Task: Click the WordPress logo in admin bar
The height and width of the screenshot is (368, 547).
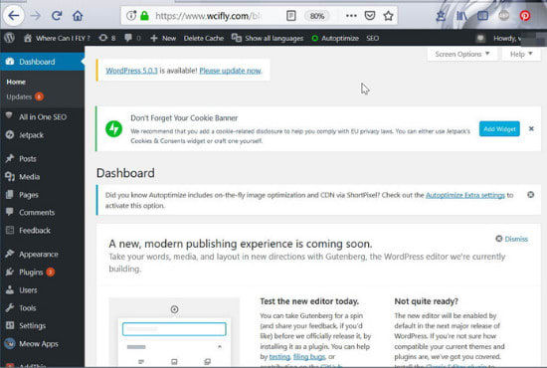Action: coord(9,38)
